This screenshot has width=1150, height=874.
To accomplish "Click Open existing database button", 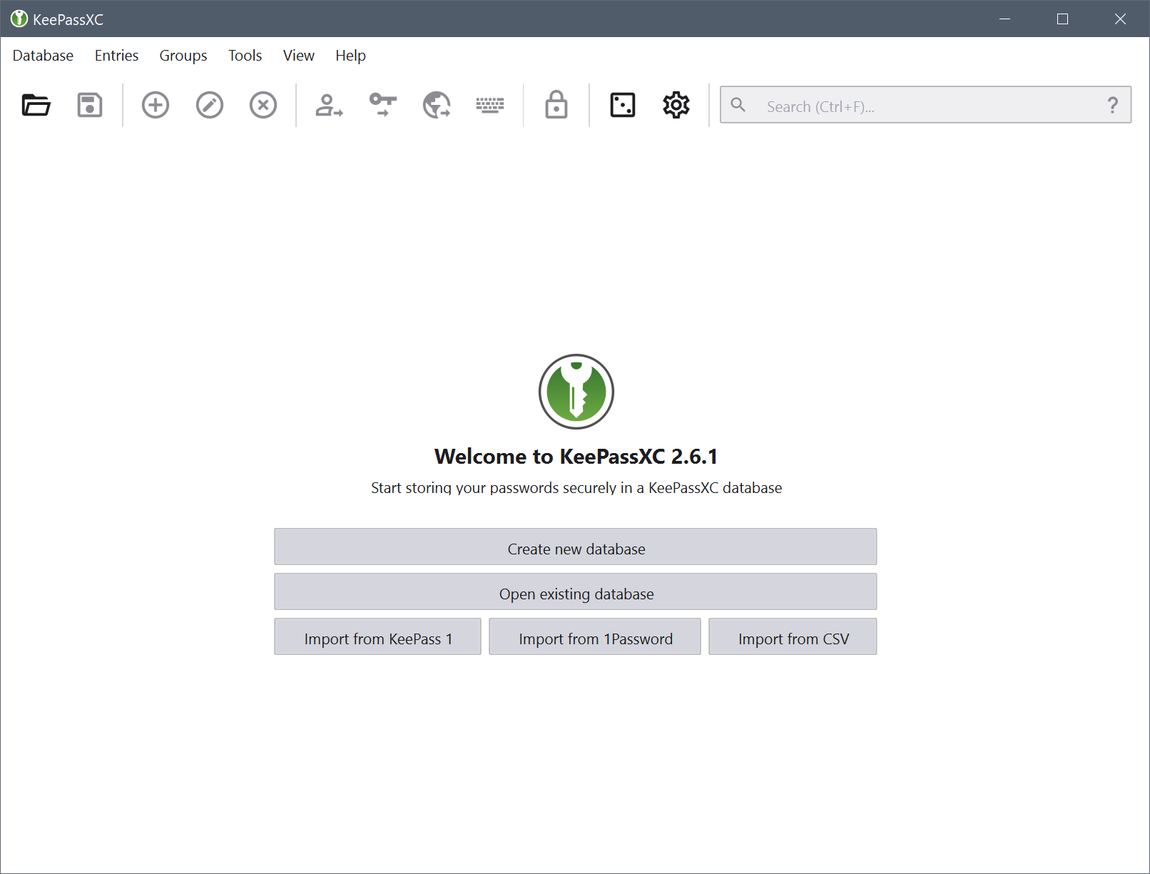I will (576, 592).
